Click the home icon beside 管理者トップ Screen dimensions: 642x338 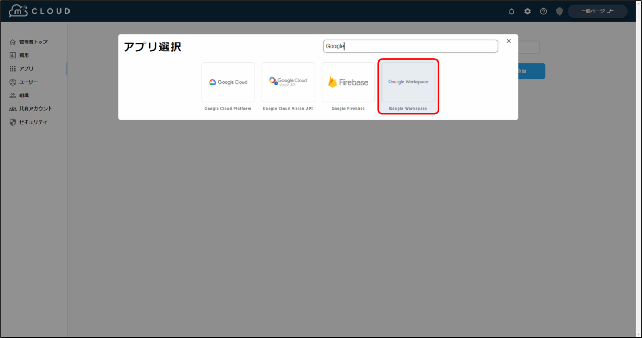coord(13,42)
